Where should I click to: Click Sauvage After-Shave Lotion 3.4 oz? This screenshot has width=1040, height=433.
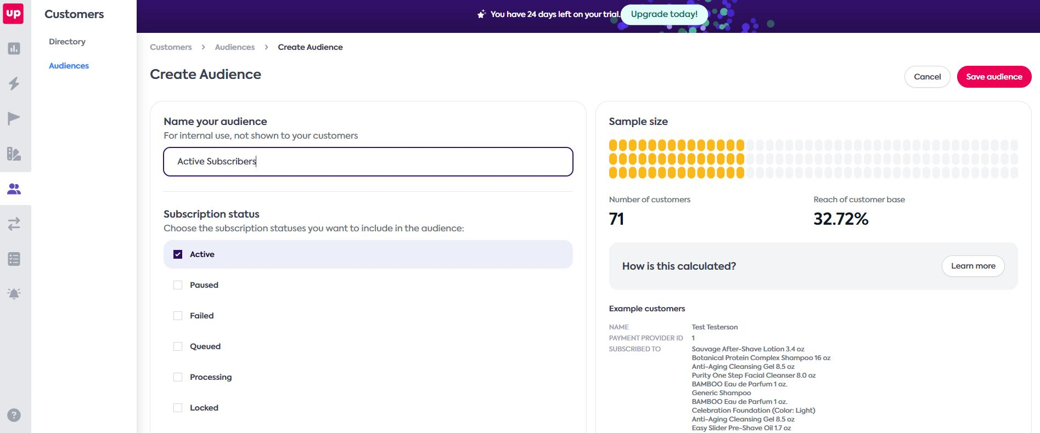[748, 349]
